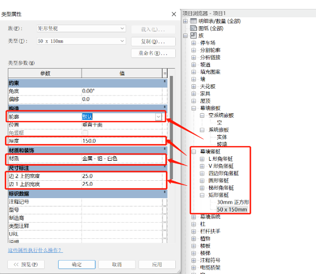This screenshot has width=316, height=274.
Task: Open the 类型 dropdown showing 50 x 150mm
Action: 122,41
